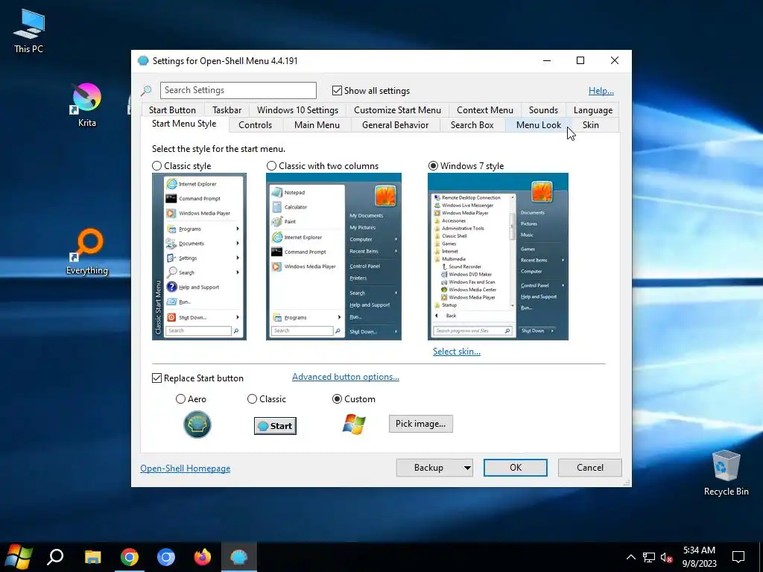Open Google Chrome from the taskbar
Image resolution: width=763 pixels, height=572 pixels.
130,557
